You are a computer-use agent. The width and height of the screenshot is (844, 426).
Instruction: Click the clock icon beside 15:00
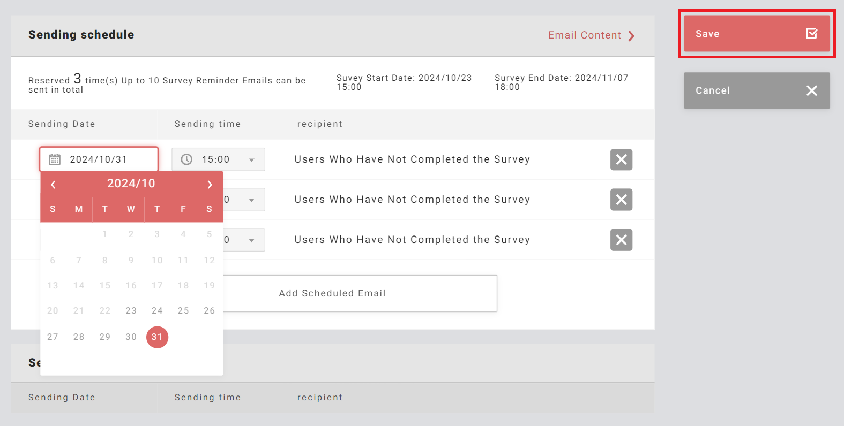pyautogui.click(x=186, y=159)
